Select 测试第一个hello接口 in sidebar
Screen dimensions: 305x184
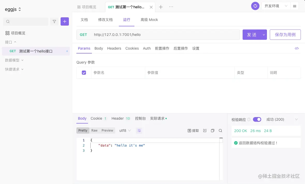(x=36, y=51)
